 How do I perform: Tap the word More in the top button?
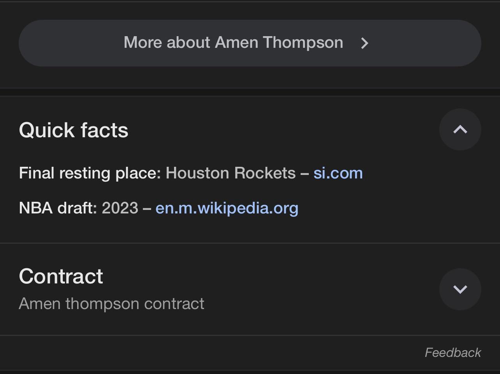143,42
